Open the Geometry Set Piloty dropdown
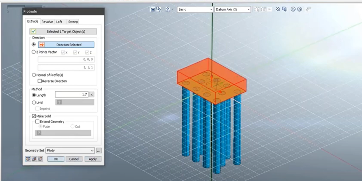 coord(70,151)
